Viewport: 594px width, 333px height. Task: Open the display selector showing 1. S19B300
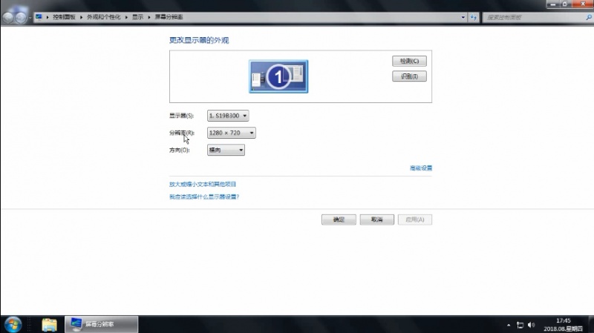(228, 116)
